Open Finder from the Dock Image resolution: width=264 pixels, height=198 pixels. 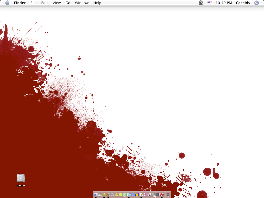96,195
